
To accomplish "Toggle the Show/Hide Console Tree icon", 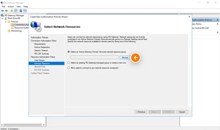I will (x=16, y=11).
